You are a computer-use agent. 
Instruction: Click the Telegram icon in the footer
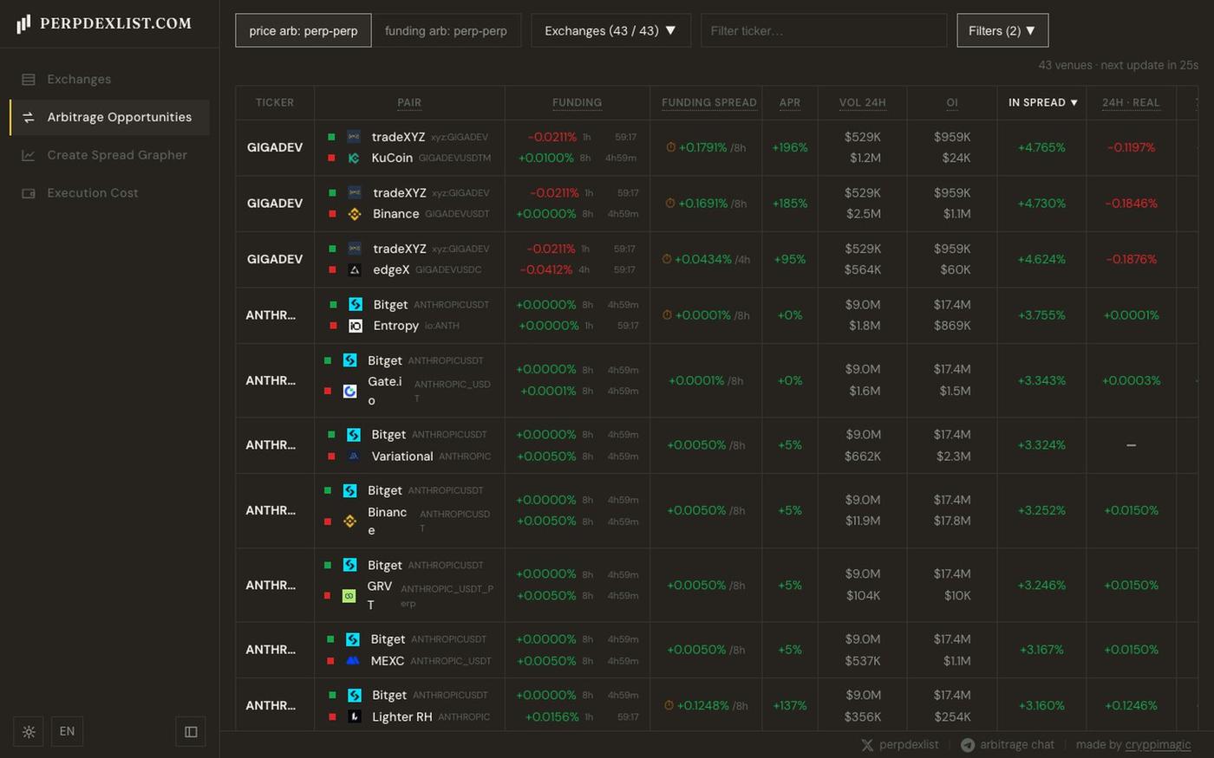(x=968, y=745)
